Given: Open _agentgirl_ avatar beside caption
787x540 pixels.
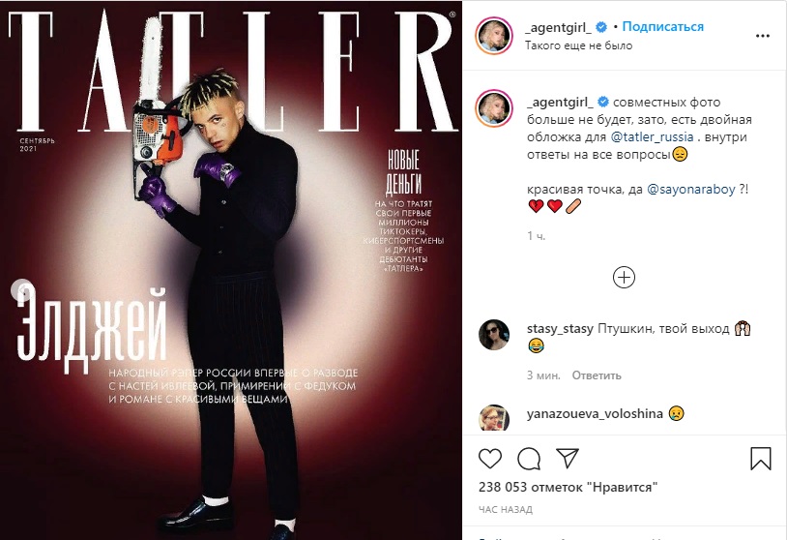Looking at the screenshot, I should (494, 108).
